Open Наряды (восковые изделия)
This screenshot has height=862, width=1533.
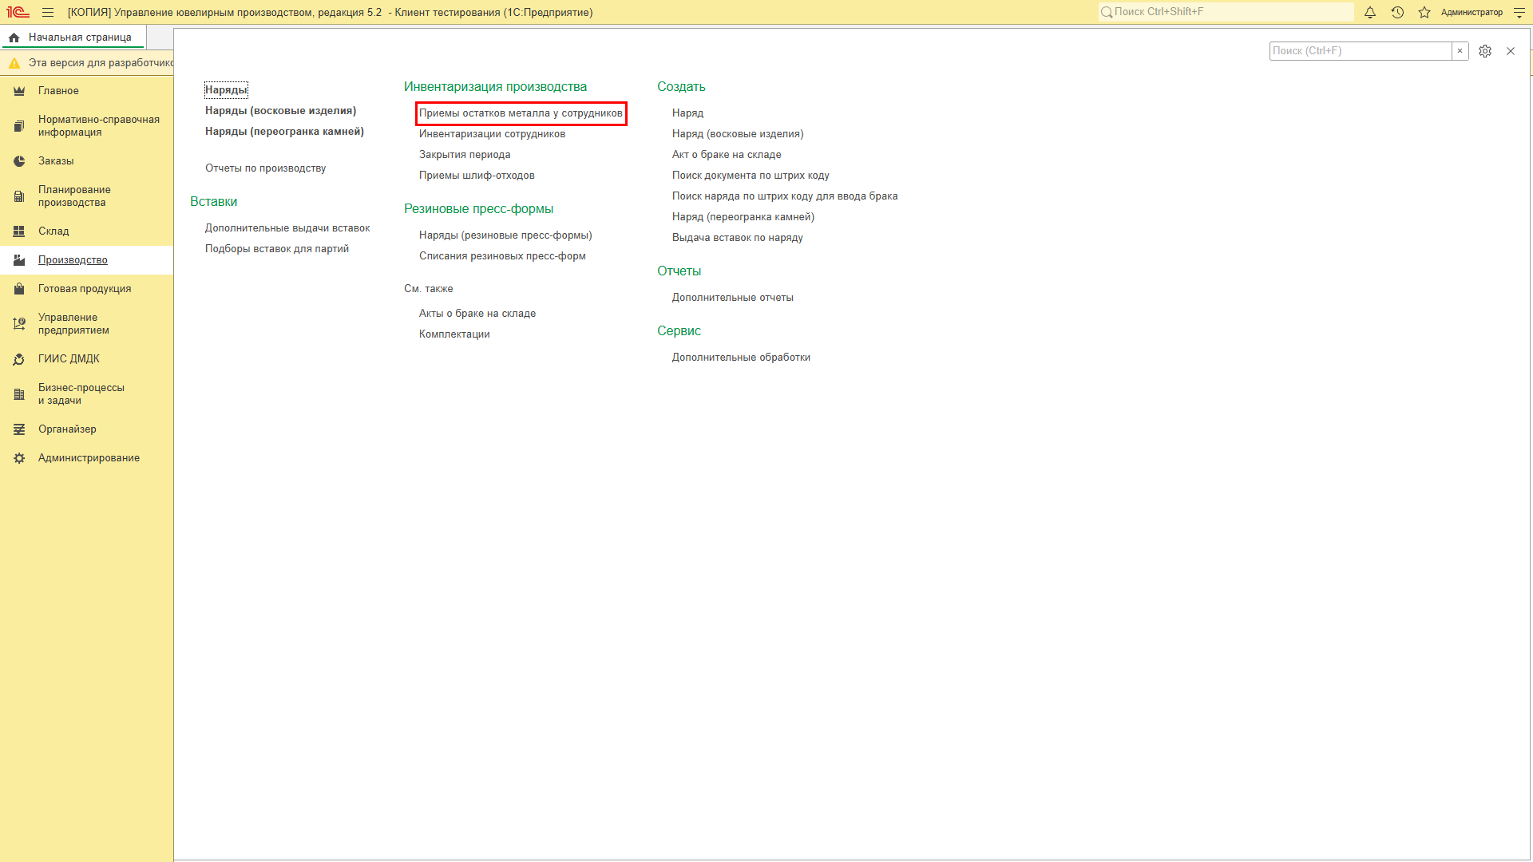click(x=280, y=111)
